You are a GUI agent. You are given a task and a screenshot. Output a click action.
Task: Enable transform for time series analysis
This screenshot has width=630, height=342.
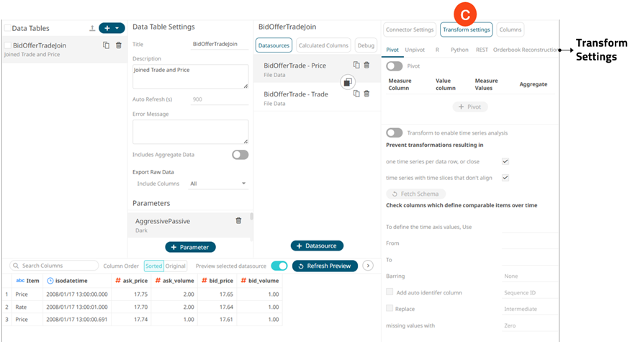pyautogui.click(x=394, y=132)
